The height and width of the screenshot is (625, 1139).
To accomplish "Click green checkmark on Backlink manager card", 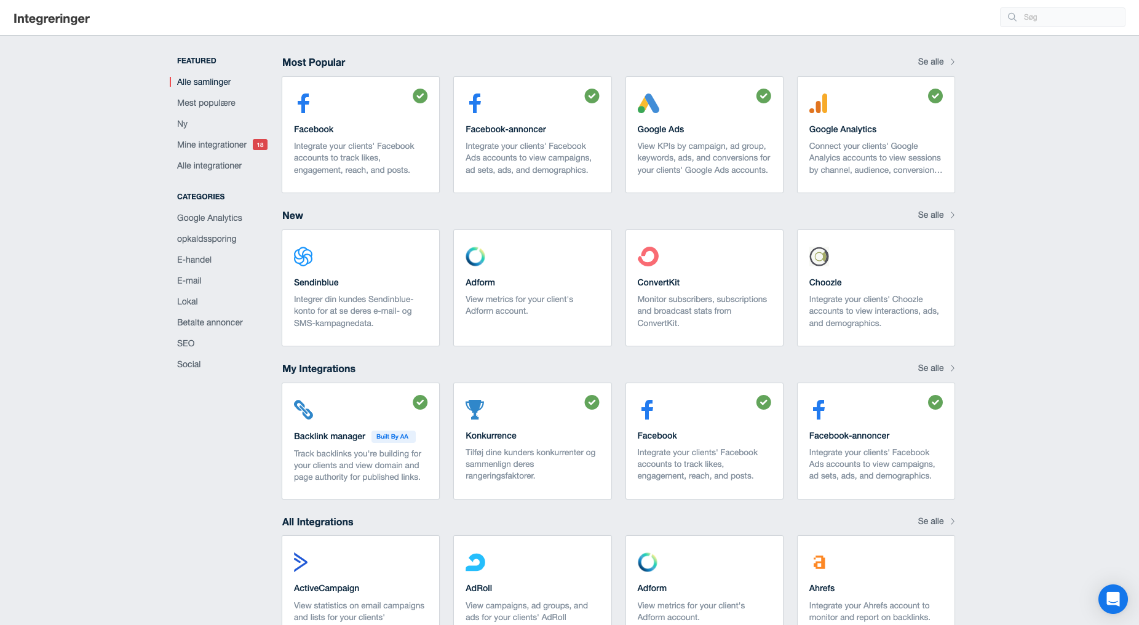I will pyautogui.click(x=420, y=402).
